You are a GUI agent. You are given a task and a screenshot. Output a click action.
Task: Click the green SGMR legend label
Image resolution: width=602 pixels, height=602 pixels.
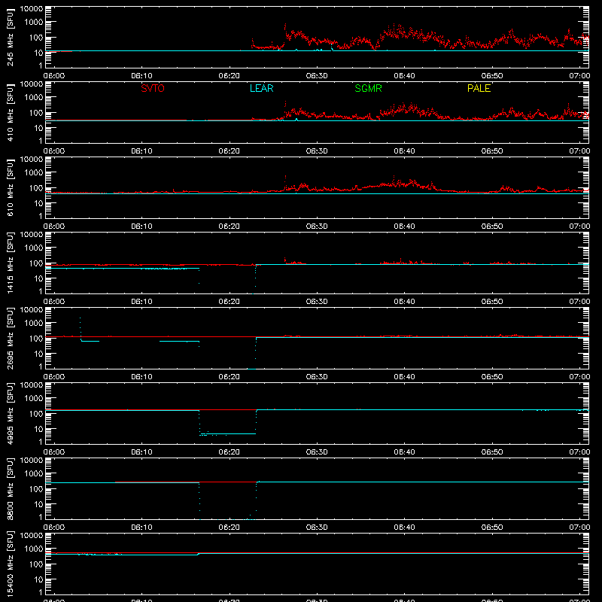pos(368,88)
